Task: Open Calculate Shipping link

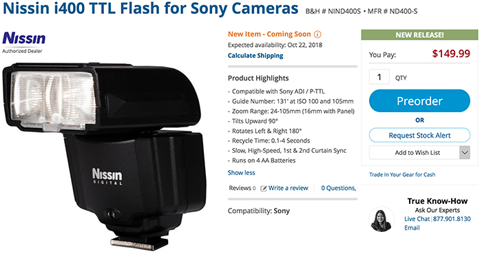Action: [x=255, y=56]
